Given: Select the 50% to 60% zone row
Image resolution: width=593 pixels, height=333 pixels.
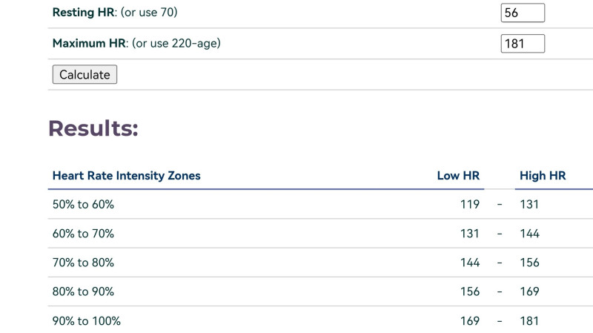Looking at the screenshot, I should tap(320, 205).
